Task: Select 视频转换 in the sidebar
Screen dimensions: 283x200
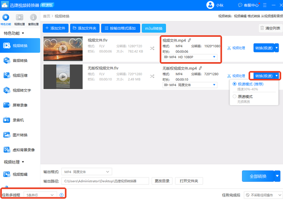Action: click(20, 46)
